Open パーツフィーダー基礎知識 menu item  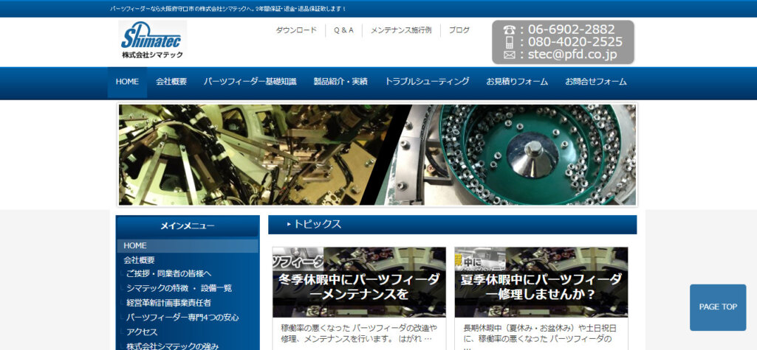point(250,82)
